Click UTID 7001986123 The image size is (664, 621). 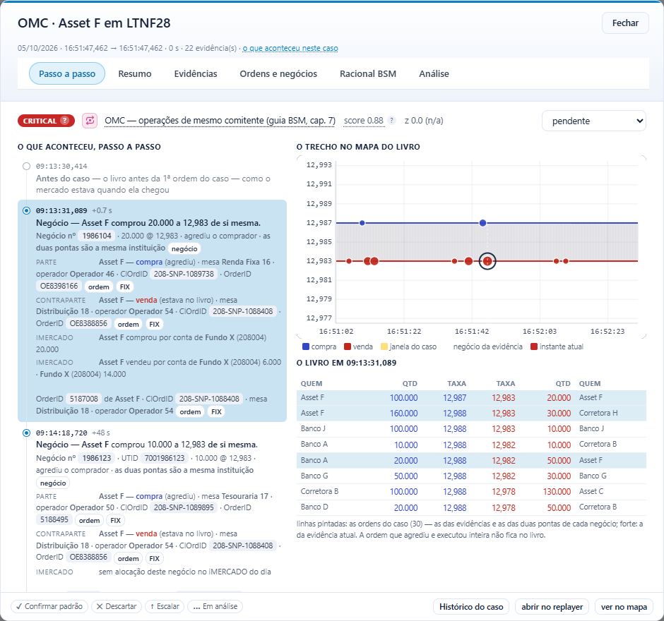pos(165,458)
